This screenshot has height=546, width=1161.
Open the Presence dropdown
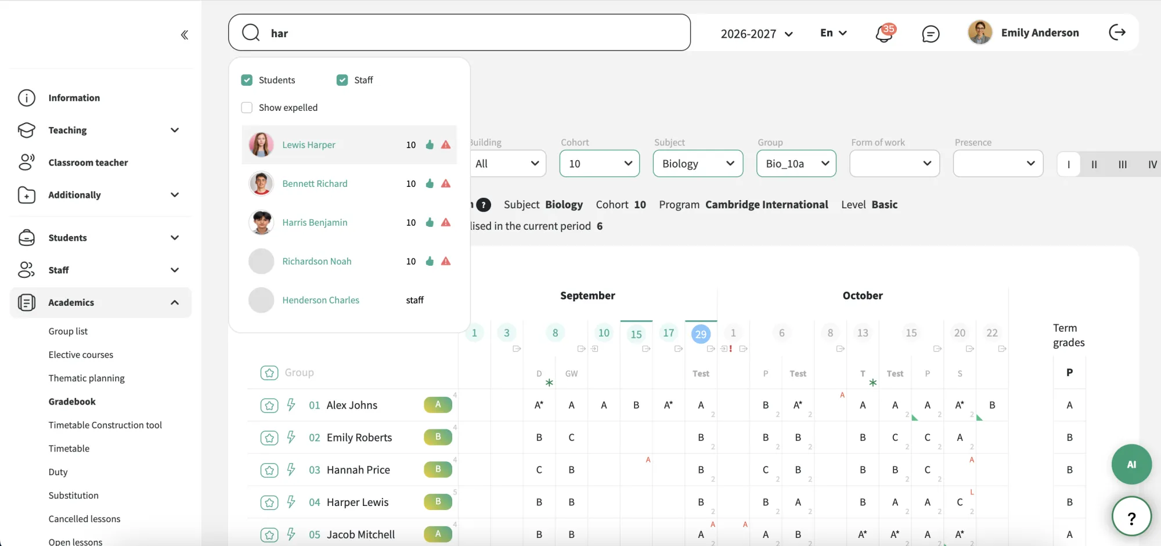point(998,164)
